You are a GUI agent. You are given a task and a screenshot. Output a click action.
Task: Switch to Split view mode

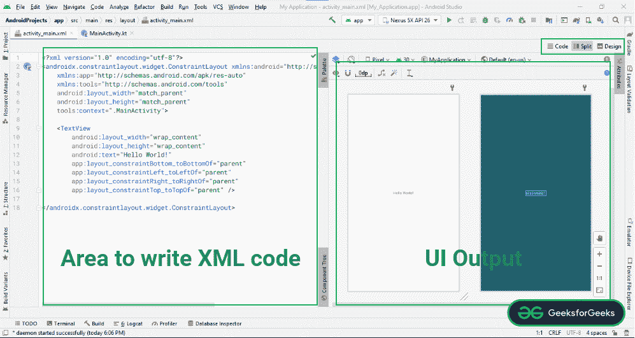click(581, 46)
